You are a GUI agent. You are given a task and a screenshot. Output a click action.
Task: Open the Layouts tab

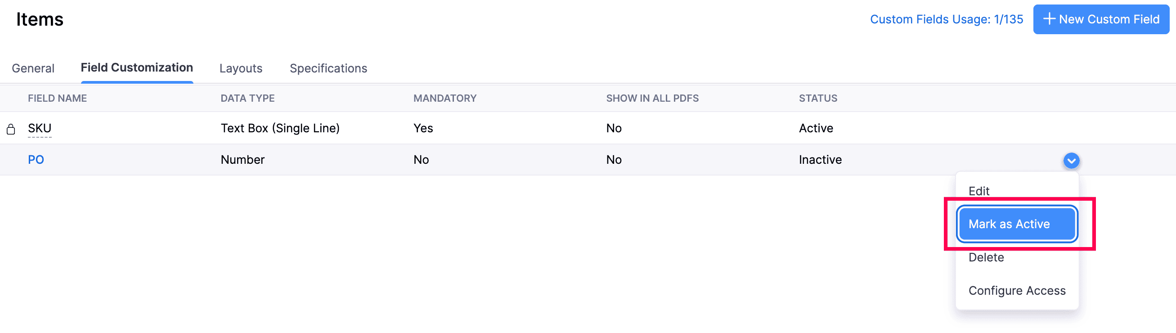[x=241, y=68]
